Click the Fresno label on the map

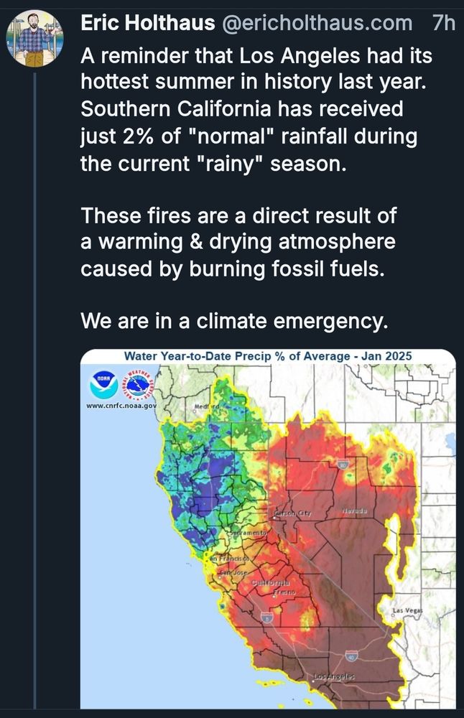[284, 592]
